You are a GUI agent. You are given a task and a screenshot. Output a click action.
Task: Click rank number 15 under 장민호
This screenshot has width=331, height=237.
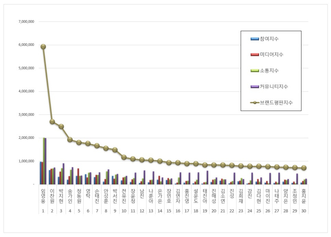tap(169, 211)
